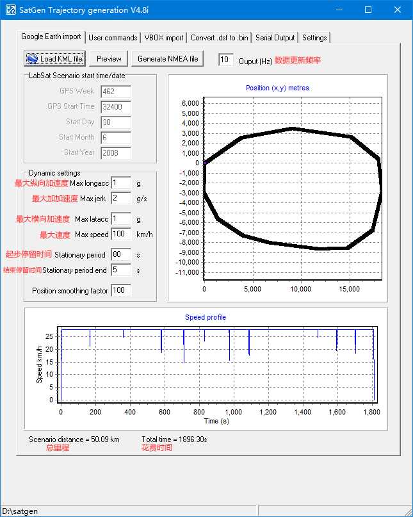Click the Position (x,y) metres chart title

pos(277,88)
